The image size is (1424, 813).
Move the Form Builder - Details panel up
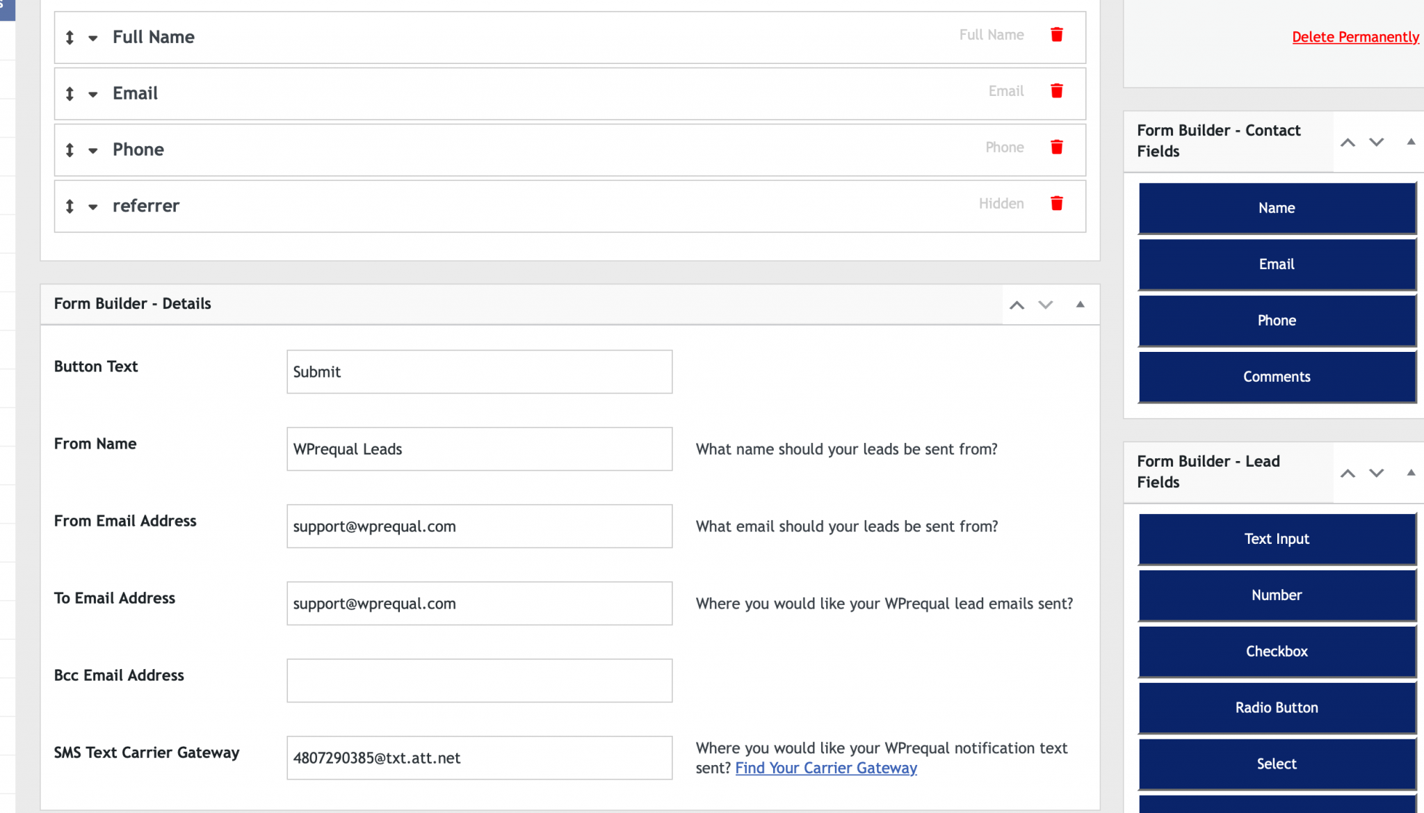pos(1018,305)
